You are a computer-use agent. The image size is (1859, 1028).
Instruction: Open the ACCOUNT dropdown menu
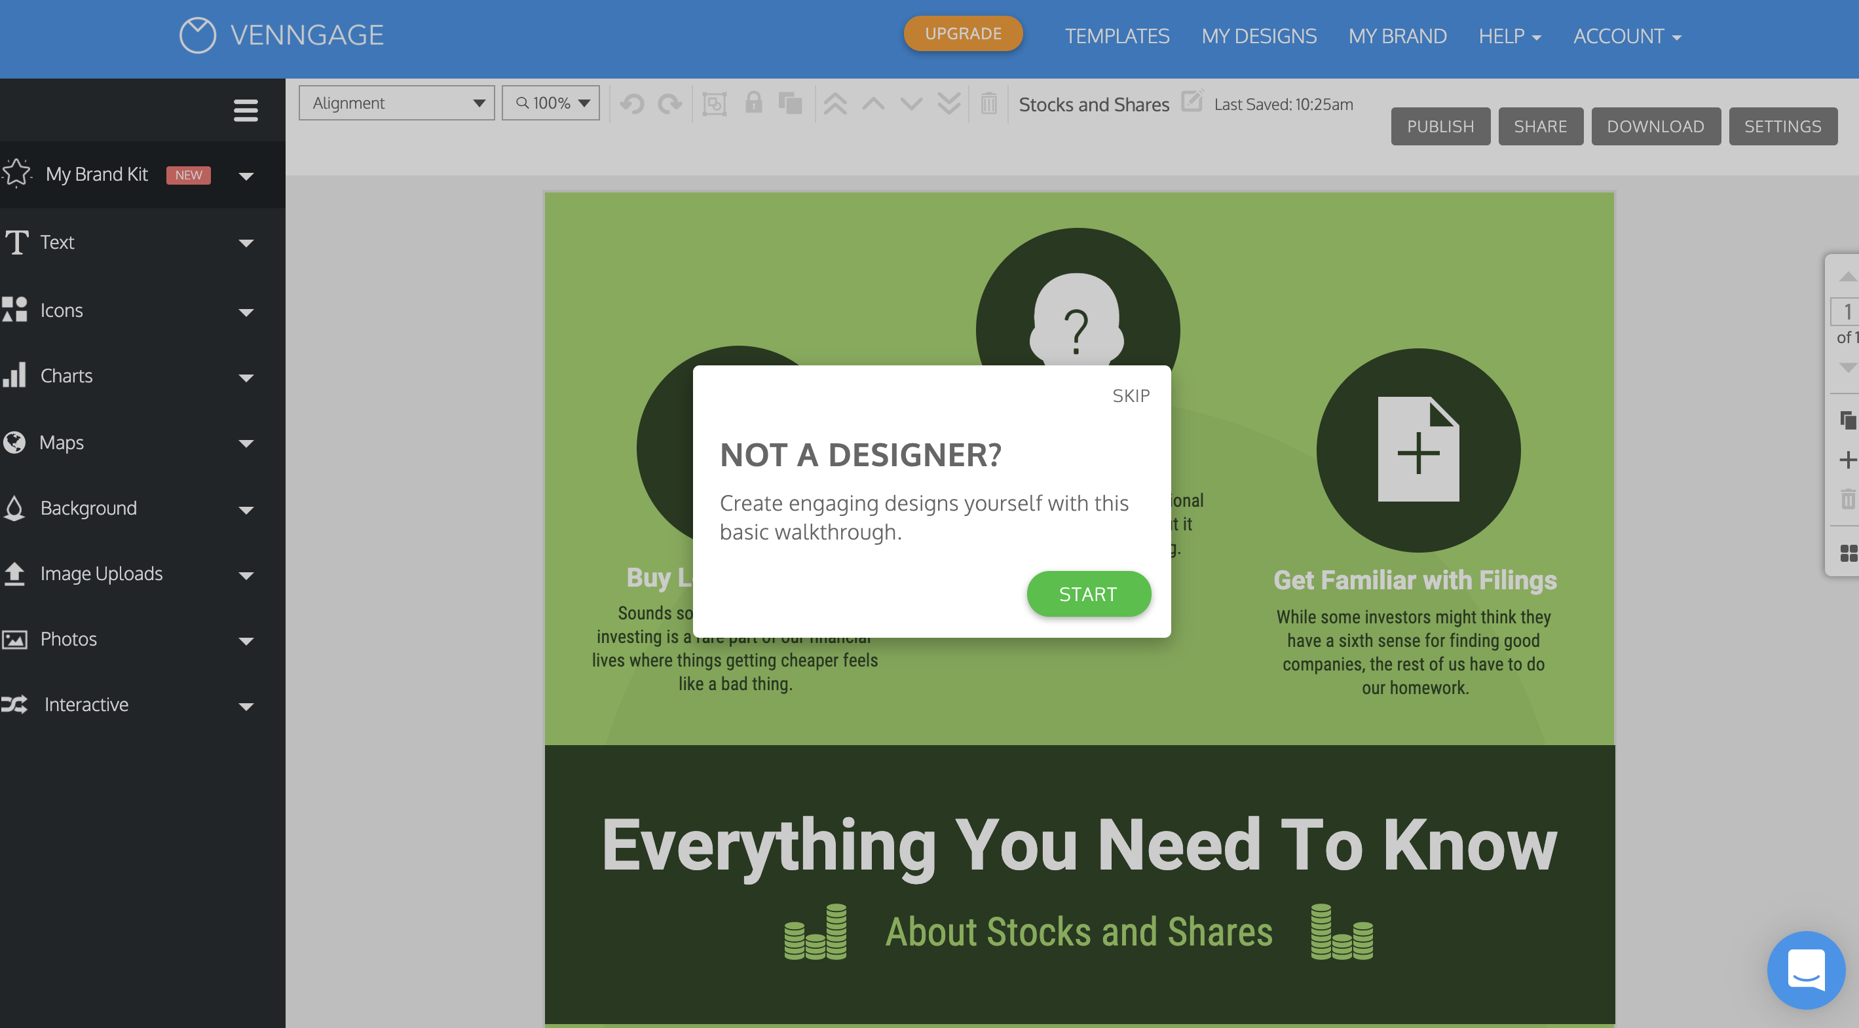pyautogui.click(x=1626, y=36)
